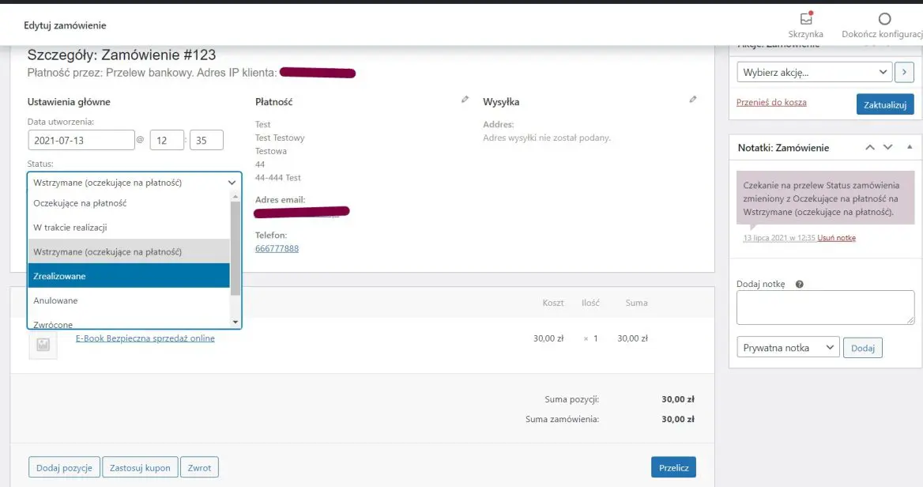The height and width of the screenshot is (487, 923).
Task: Edit Płatność billing details pencil icon
Action: click(465, 100)
